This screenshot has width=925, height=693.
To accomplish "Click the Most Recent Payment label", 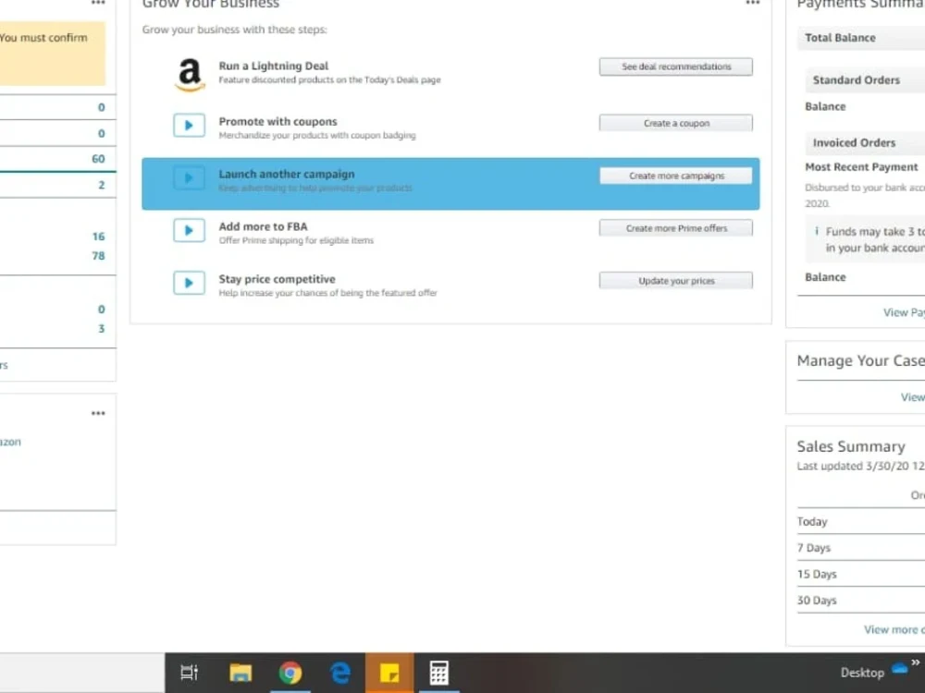I will [x=861, y=166].
